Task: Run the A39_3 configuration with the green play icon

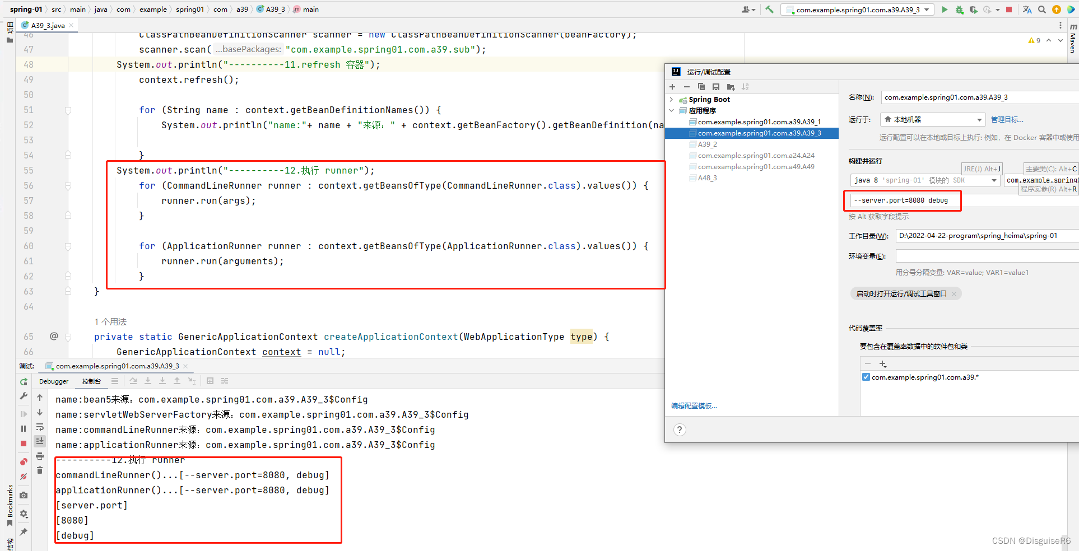Action: click(x=945, y=10)
